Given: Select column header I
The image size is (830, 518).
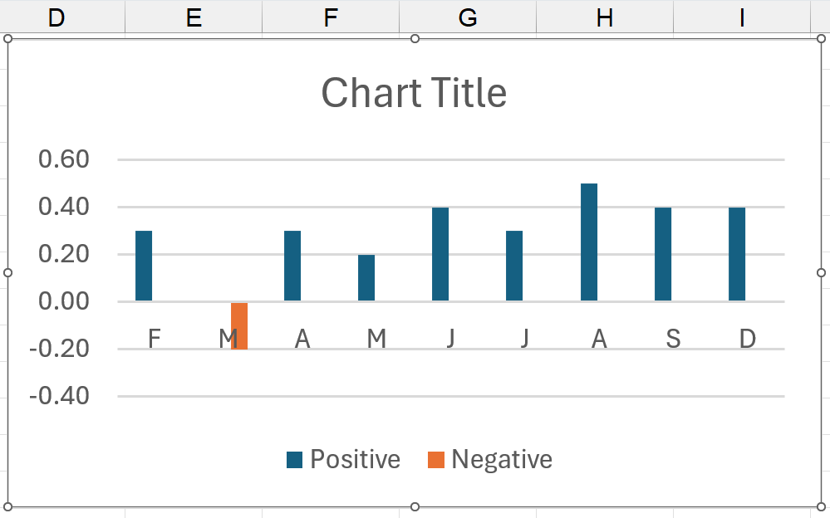Looking at the screenshot, I should tap(740, 17).
